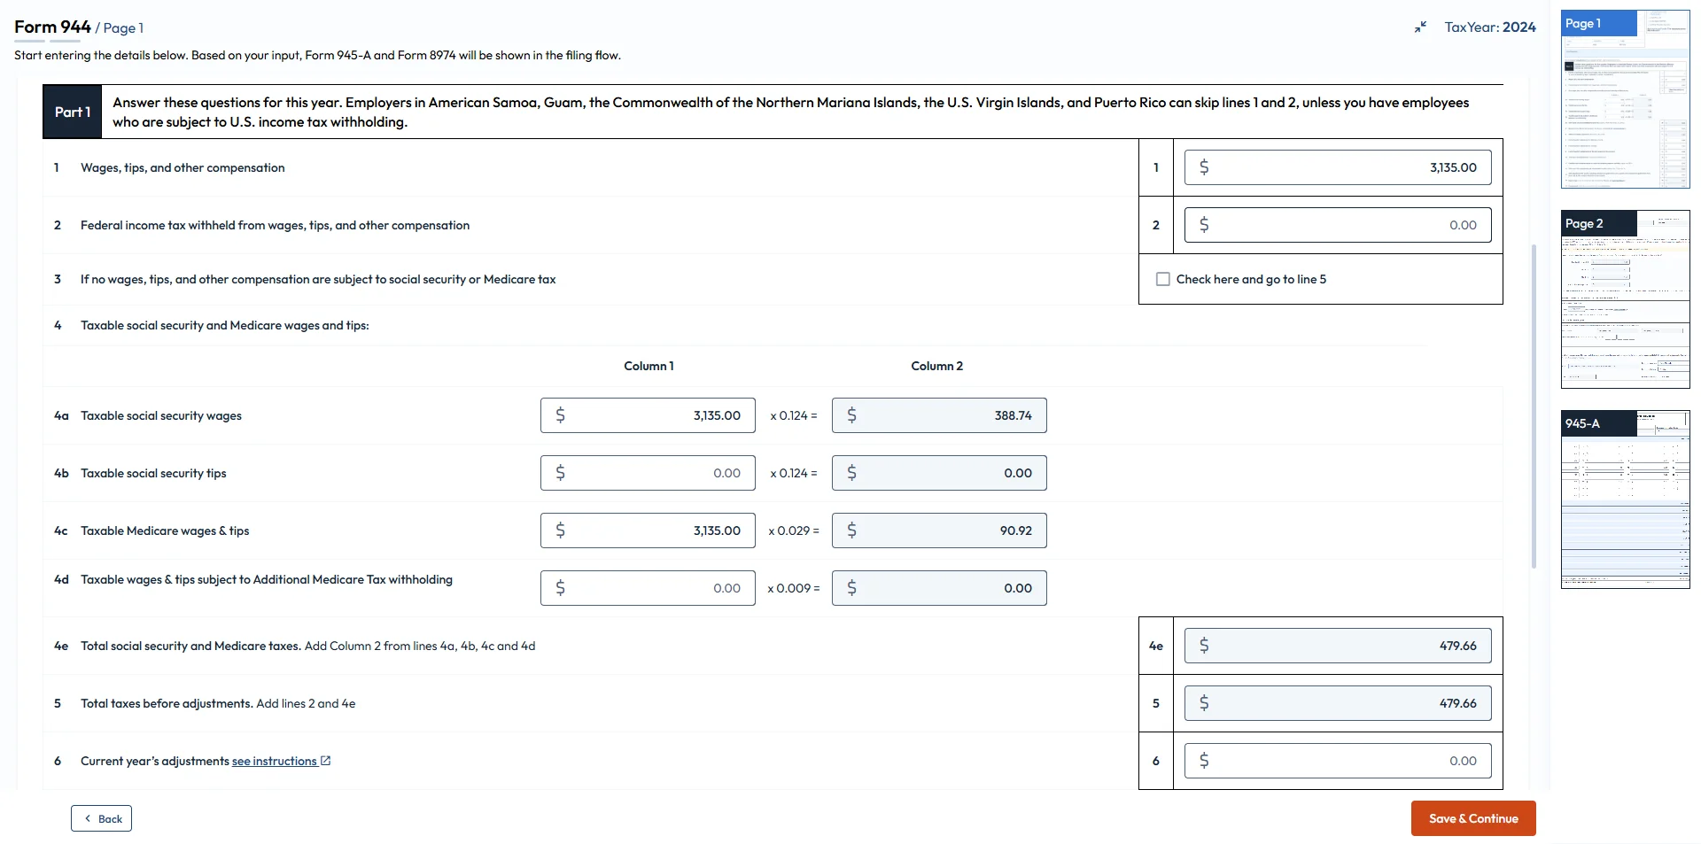The width and height of the screenshot is (1701, 844).
Task: Click the Save & Continue button
Action: [1473, 818]
